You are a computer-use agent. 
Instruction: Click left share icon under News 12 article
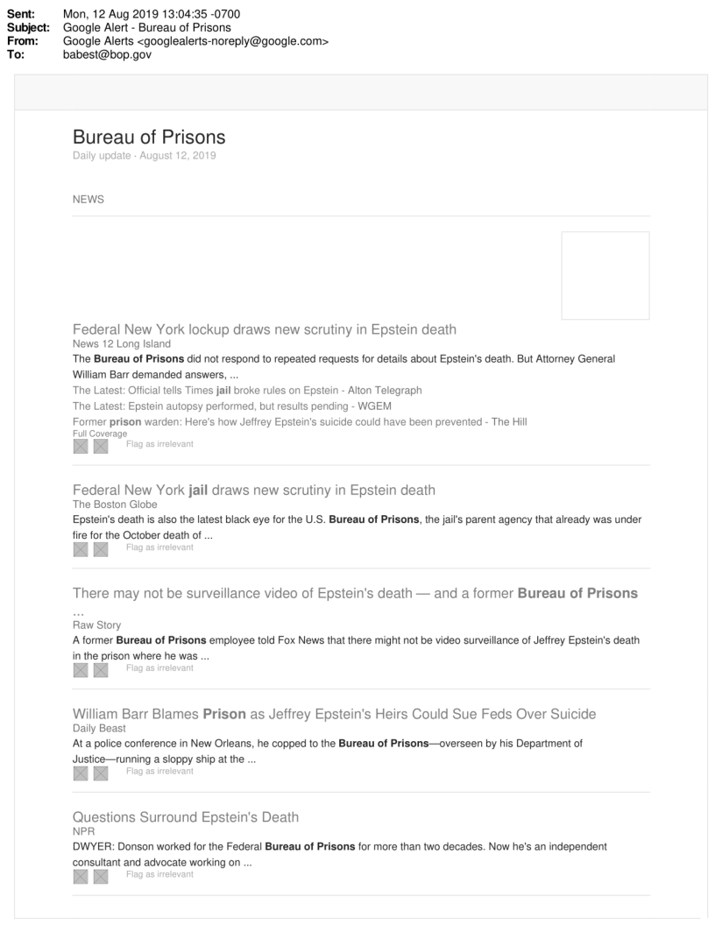[x=81, y=447]
